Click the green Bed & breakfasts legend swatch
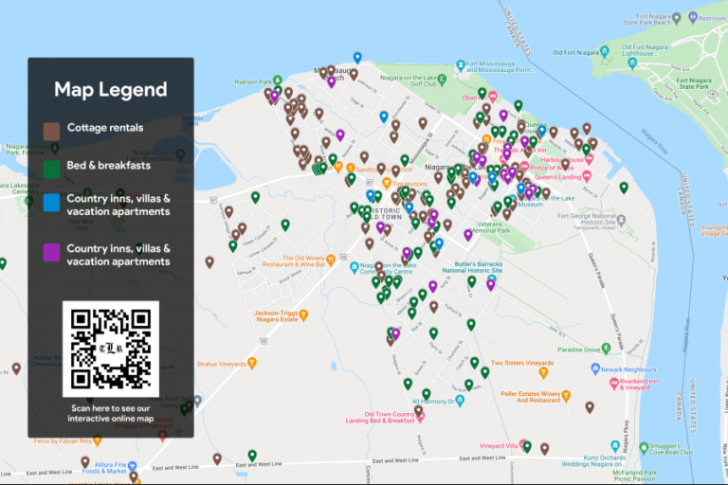Screen dimensions: 728x485 click(51, 169)
